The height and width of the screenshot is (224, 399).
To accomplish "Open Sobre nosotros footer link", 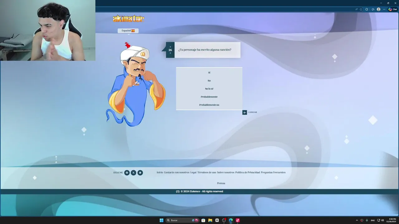I will click(226, 172).
